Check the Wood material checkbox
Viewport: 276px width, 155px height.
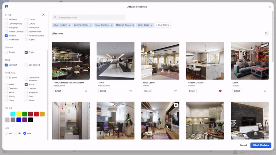coord(6,84)
